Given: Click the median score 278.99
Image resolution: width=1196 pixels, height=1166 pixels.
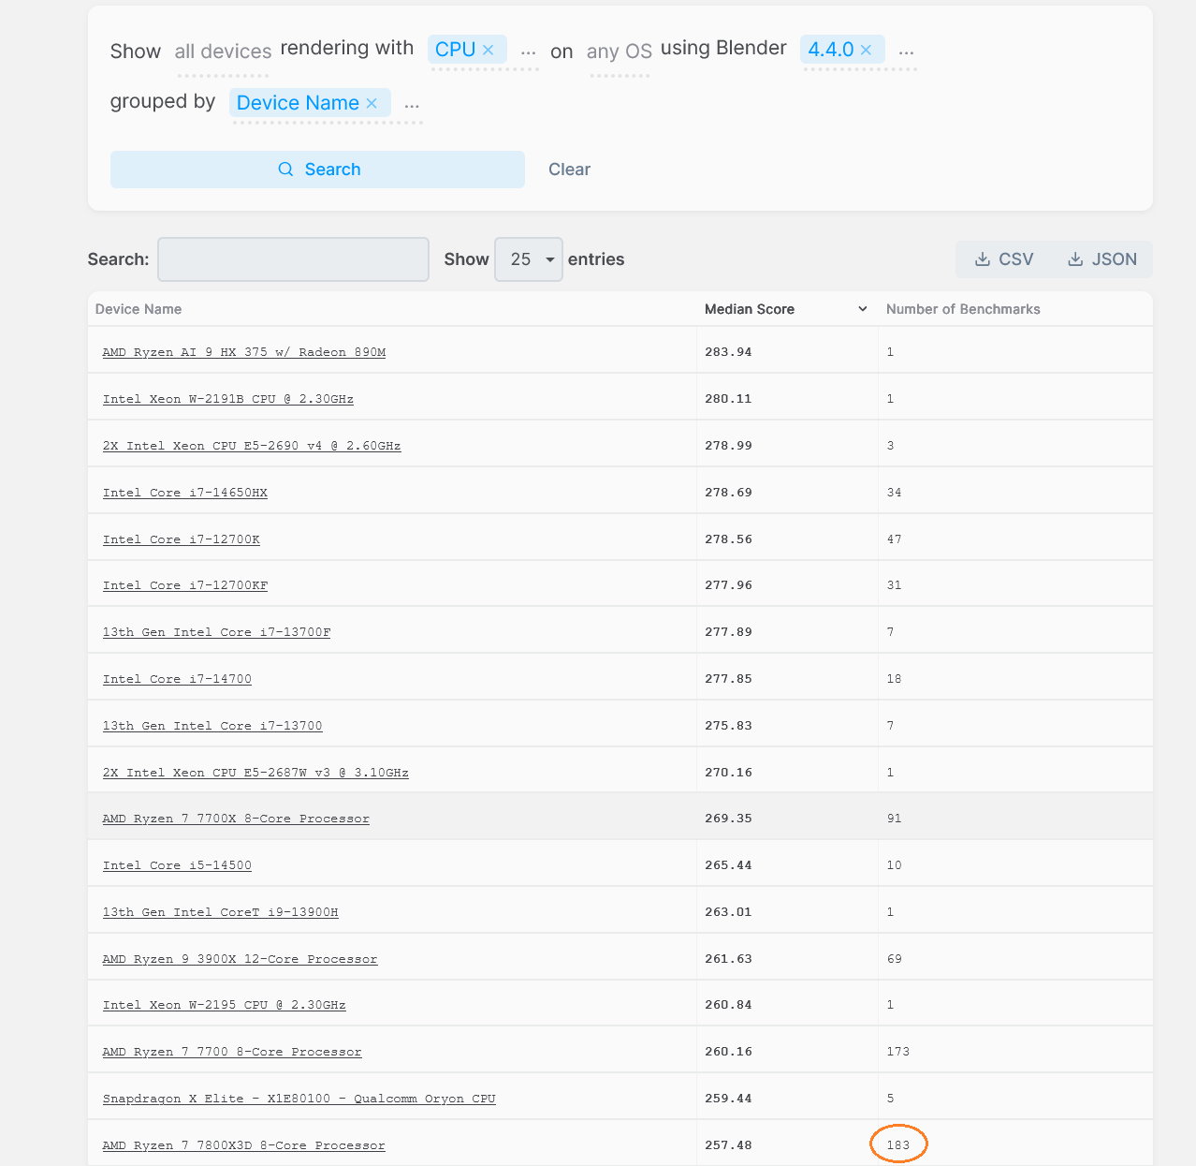Looking at the screenshot, I should point(728,446).
